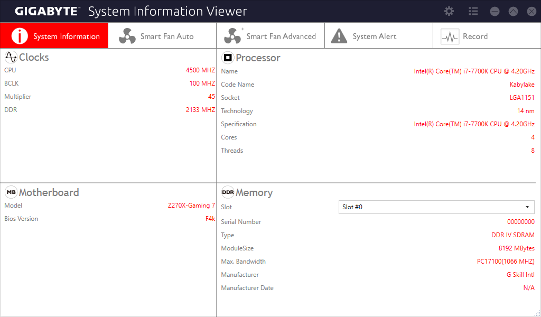Expand the memory Slot dropdown arrow
Screen dimensions: 541x317
point(527,207)
